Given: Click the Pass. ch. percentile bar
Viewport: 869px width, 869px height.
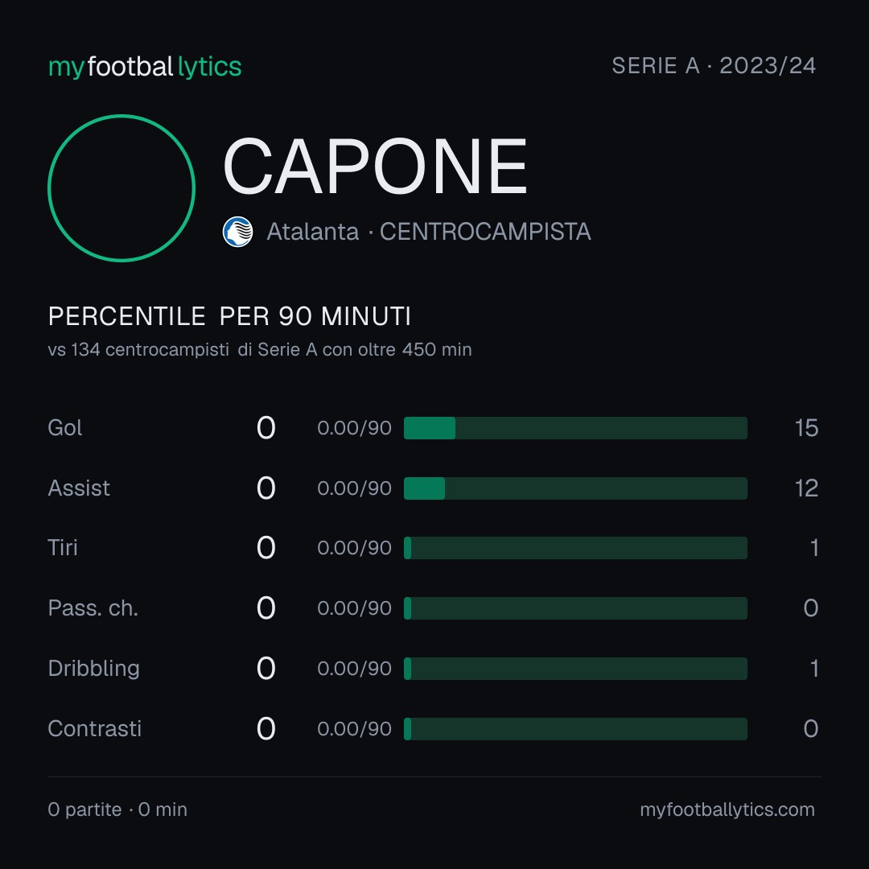Looking at the screenshot, I should (x=575, y=608).
